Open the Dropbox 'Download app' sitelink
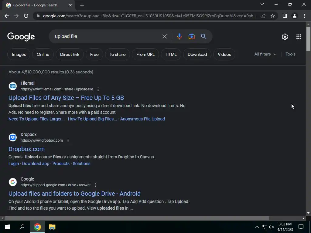 [36, 164]
